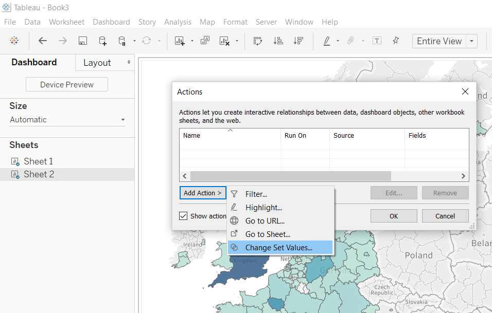Click the New Data Source icon
This screenshot has height=313, width=492.
(102, 41)
